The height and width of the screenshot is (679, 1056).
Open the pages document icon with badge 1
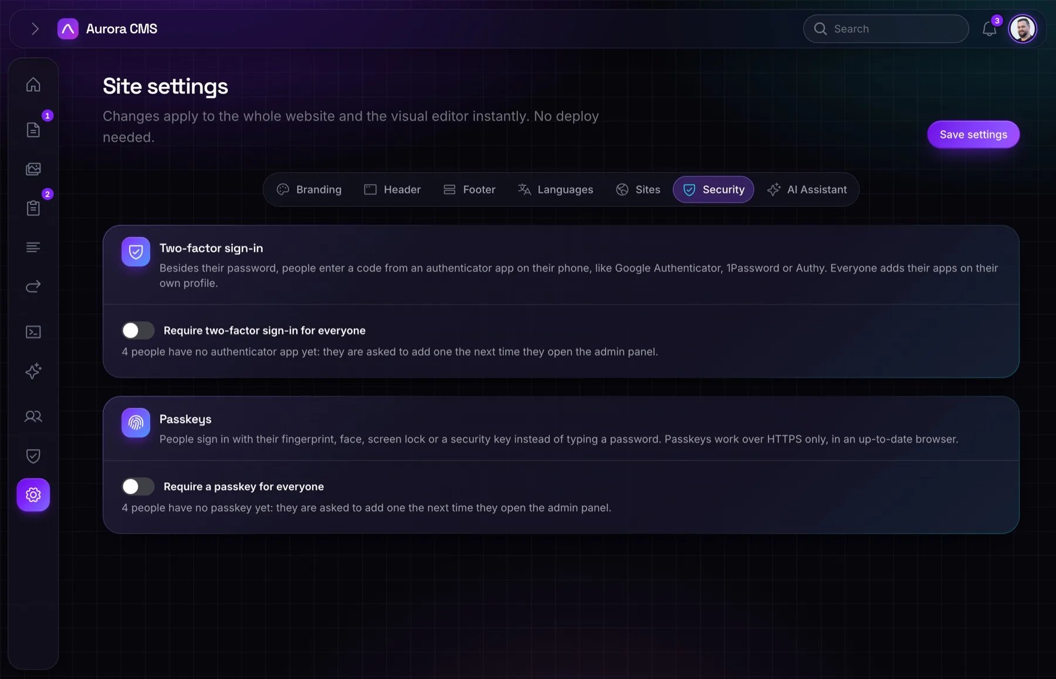pos(33,130)
